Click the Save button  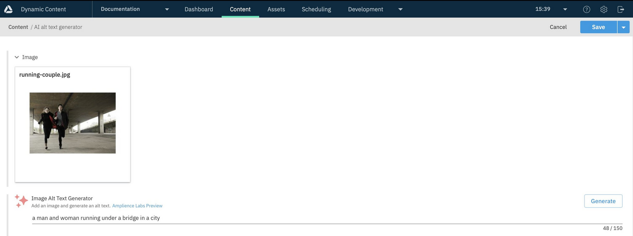(598, 27)
